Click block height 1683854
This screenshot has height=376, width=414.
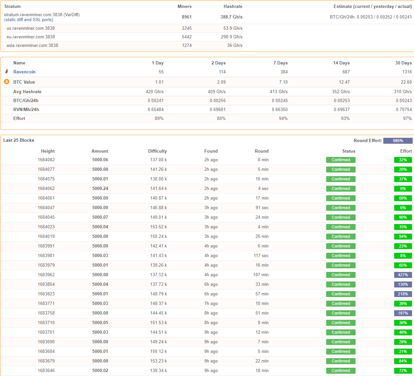(x=46, y=284)
